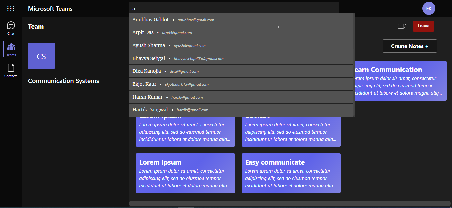452x208 pixels.
Task: Open the Easy communicate note card
Action: click(291, 173)
